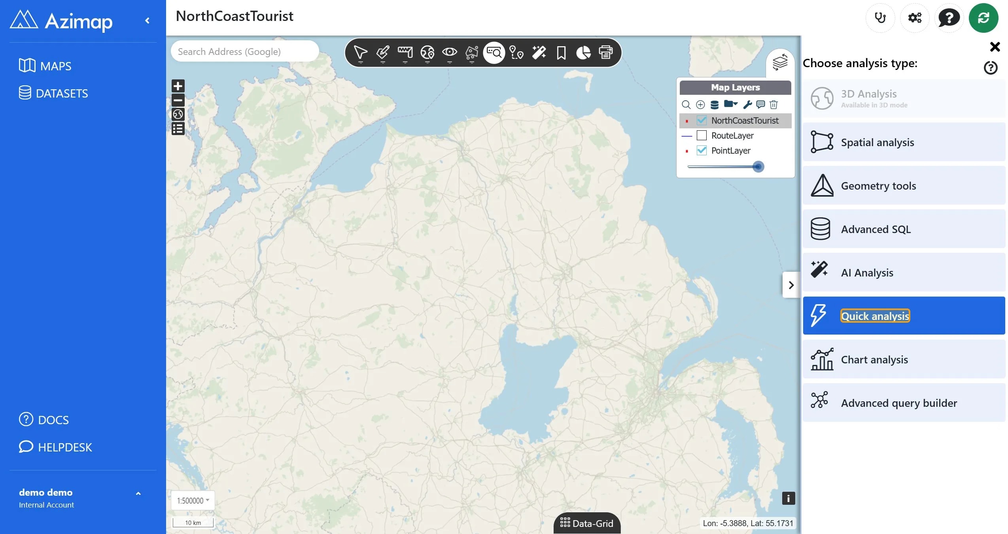Image resolution: width=1008 pixels, height=534 pixels.
Task: Uncheck the NorthCoastTourist layer checkbox
Action: [702, 120]
